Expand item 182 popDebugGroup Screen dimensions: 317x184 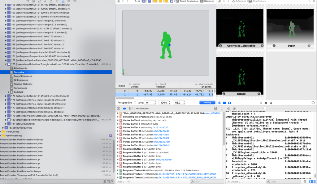(3, 128)
